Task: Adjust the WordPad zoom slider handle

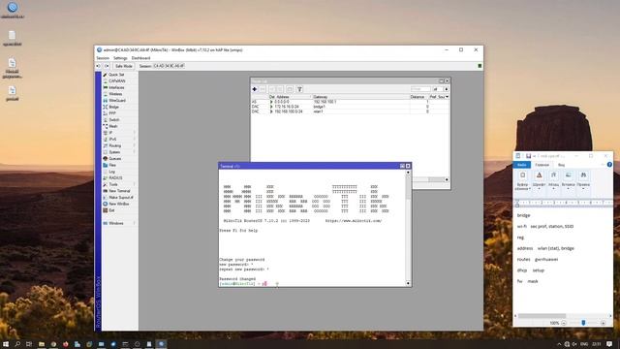Action: 583,323
